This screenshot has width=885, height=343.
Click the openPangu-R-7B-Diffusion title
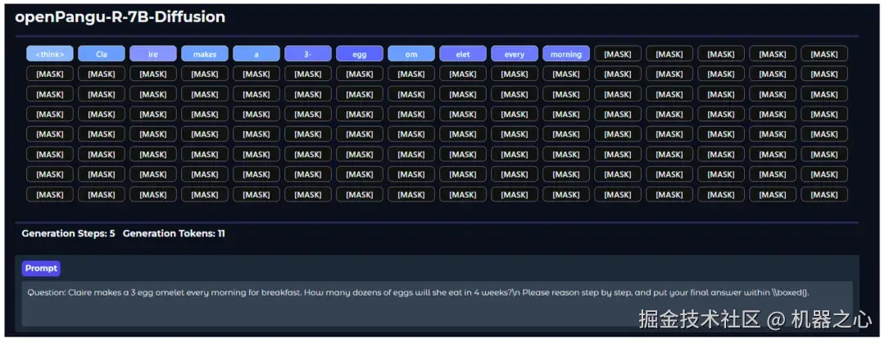(120, 17)
